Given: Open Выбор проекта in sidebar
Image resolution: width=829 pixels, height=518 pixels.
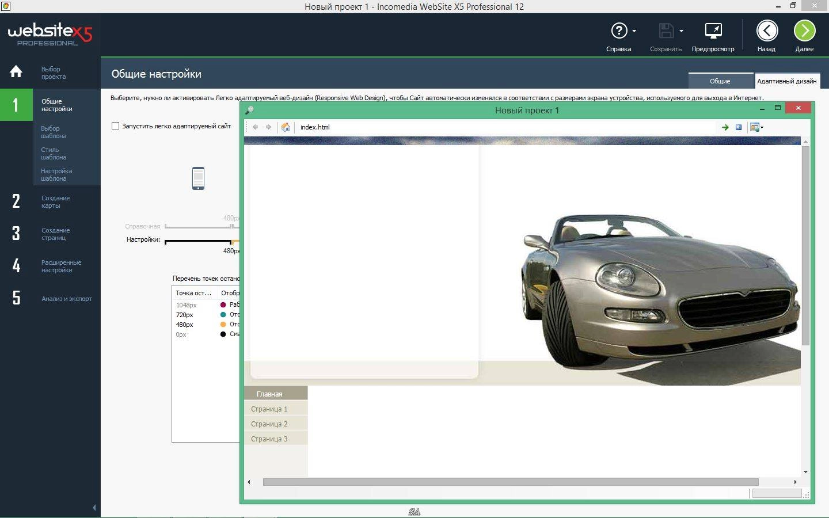Looking at the screenshot, I should pyautogui.click(x=54, y=73).
